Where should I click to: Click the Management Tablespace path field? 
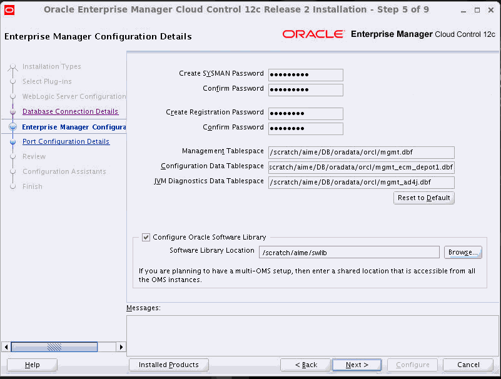362,153
